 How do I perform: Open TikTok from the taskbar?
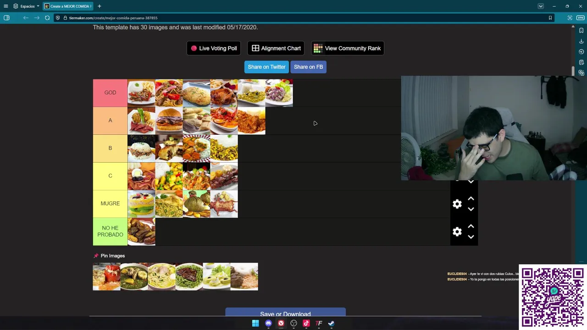point(306,324)
